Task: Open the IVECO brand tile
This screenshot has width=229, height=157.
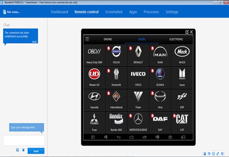Action: coord(138,78)
